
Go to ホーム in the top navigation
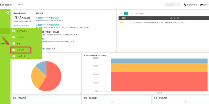[21, 5]
